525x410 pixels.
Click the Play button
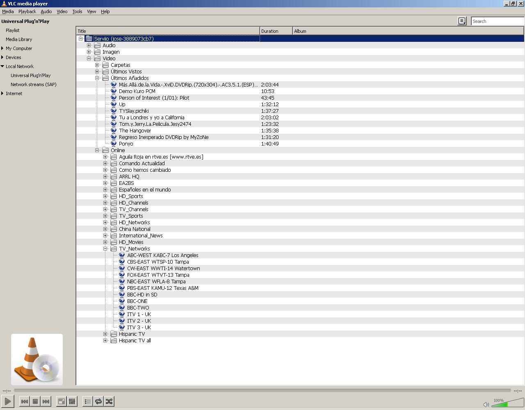[8, 401]
